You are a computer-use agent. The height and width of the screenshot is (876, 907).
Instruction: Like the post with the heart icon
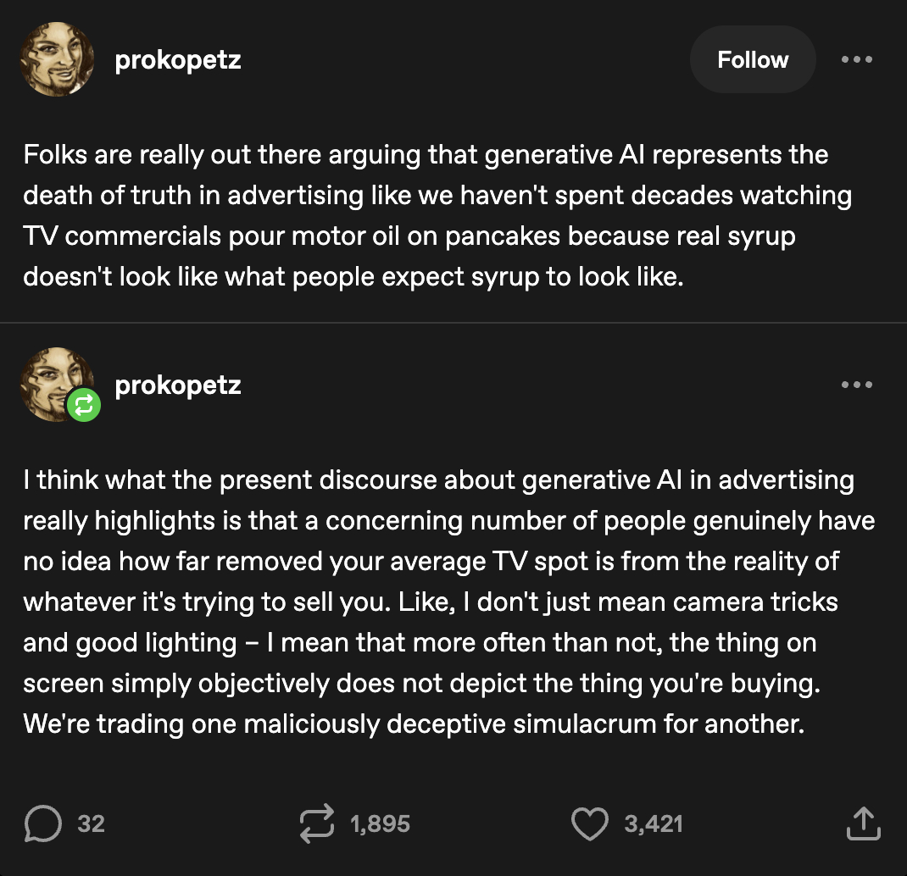tap(591, 823)
